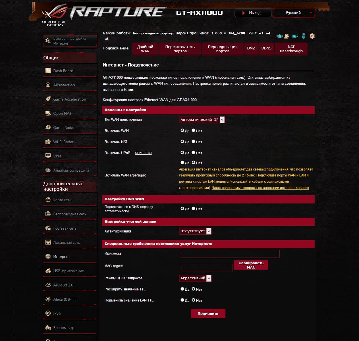Click the SSID a5 link
Screen dimensions: 359x341
tap(107, 39)
